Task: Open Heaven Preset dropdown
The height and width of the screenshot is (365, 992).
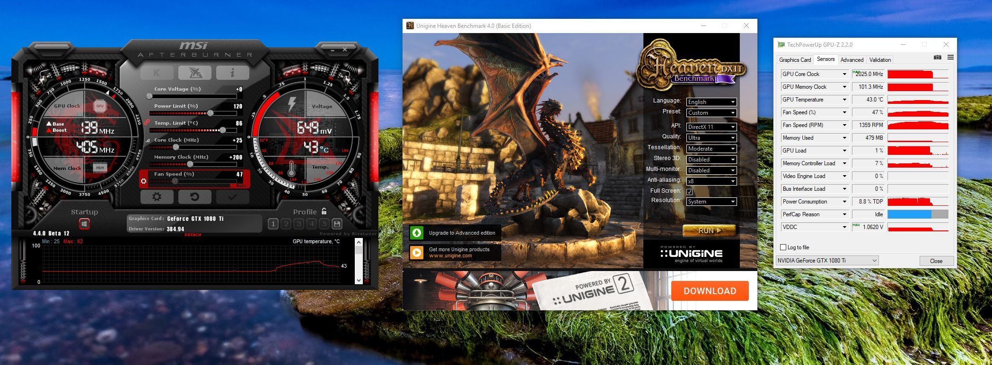Action: pos(711,113)
